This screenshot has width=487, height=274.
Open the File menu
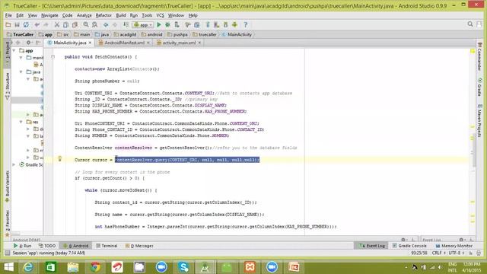tap(8, 15)
